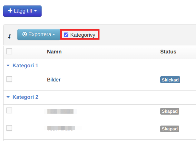The image size is (196, 141).
Task: Collapse Kategori 1 using its triangle
Action: click(x=8, y=66)
